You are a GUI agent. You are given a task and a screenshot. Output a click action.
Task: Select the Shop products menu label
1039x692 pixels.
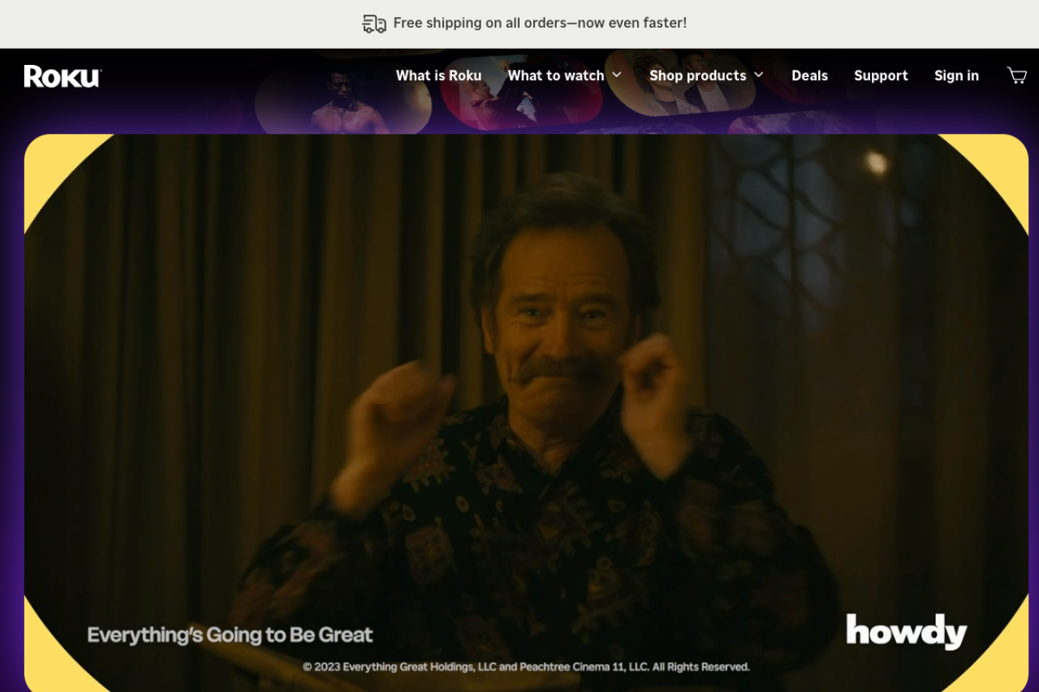[x=697, y=75]
